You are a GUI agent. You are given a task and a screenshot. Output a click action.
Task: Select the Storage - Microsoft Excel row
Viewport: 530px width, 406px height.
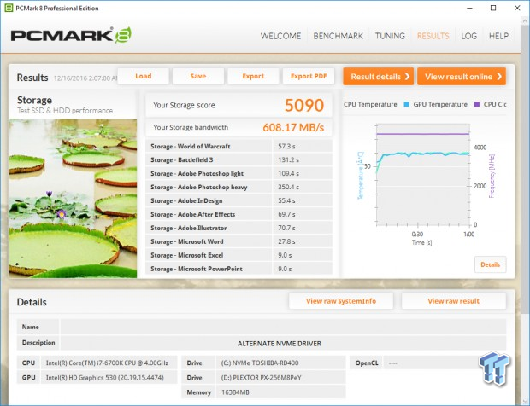pos(239,255)
